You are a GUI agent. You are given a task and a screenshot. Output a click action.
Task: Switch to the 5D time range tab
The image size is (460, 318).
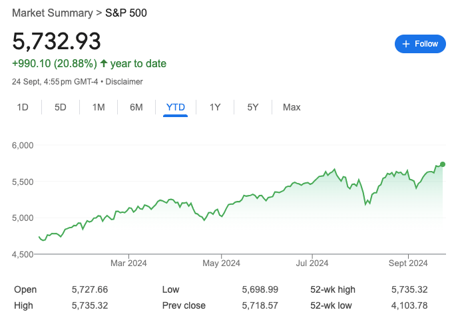61,107
